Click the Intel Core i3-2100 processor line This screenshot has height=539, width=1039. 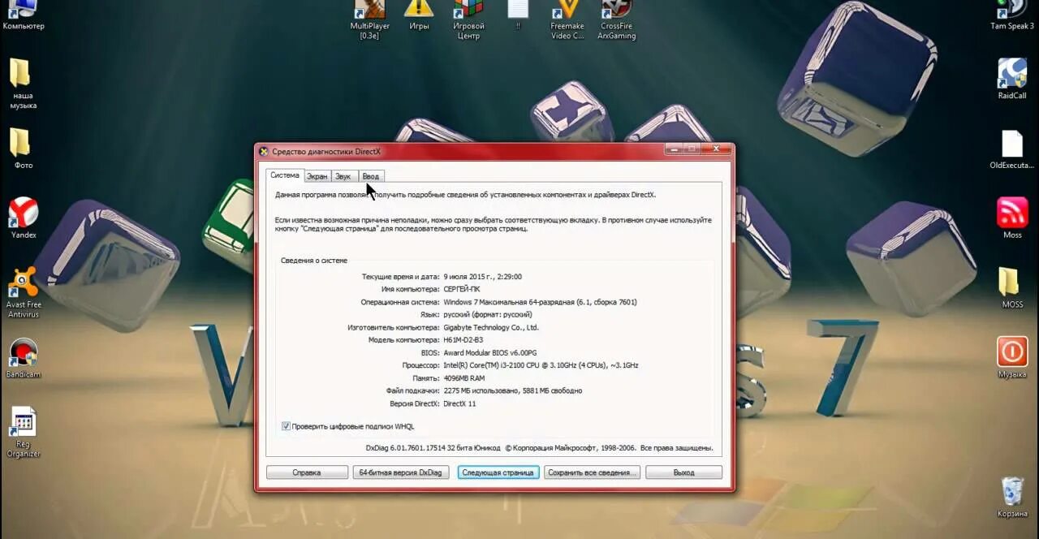pyautogui.click(x=541, y=365)
